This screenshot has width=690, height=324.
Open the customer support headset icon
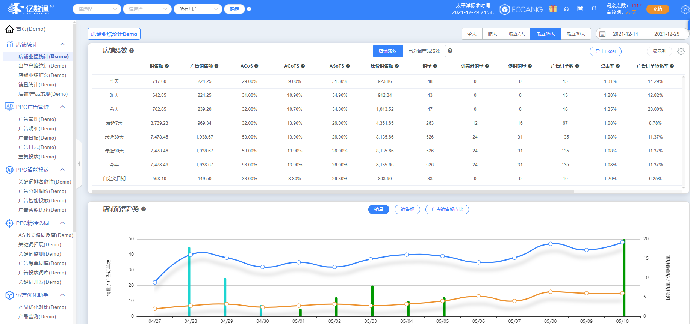tap(566, 9)
